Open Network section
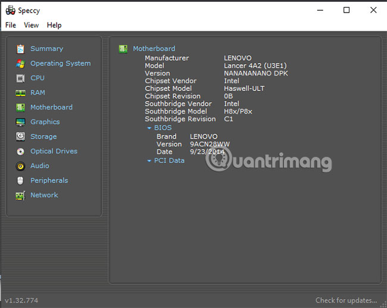The height and width of the screenshot is (308, 387). [45, 195]
